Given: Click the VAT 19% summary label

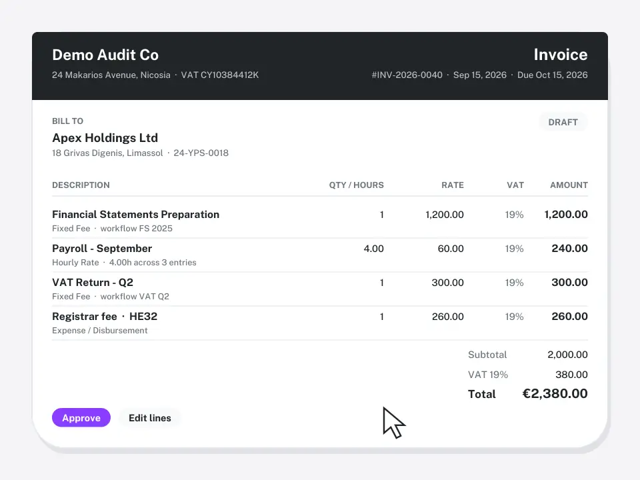Looking at the screenshot, I should 488,375.
